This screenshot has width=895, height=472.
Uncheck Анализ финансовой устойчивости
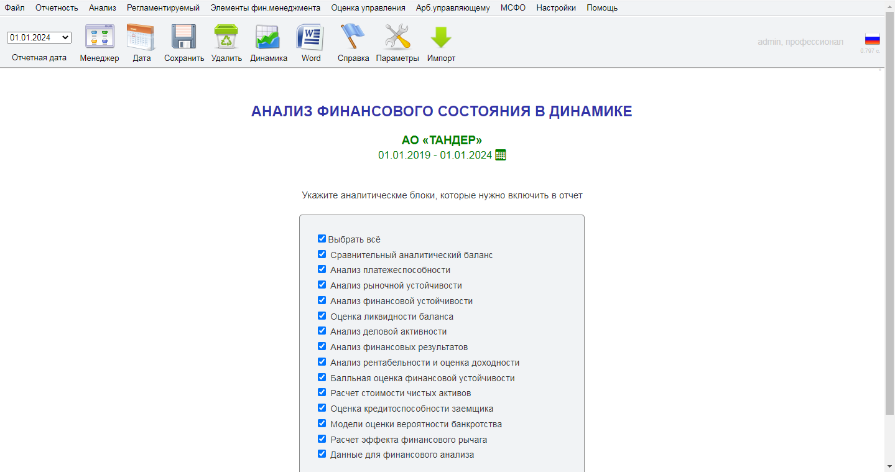point(322,300)
